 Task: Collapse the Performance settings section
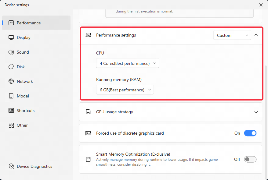[256, 35]
